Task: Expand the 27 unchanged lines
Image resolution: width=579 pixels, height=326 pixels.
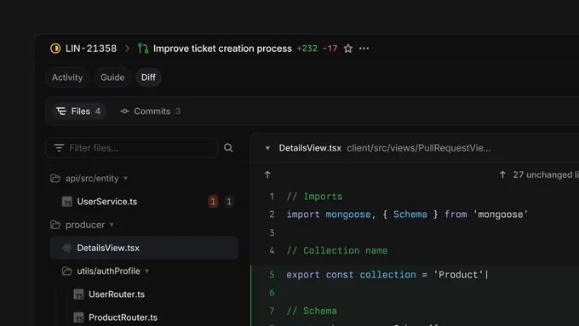Action: 539,174
